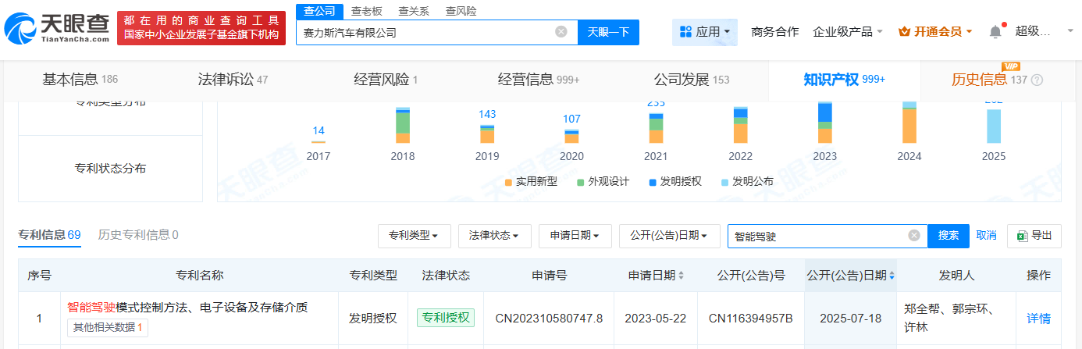This screenshot has width=1082, height=349.
Task: Open the 经营信息 tab
Action: [539, 80]
